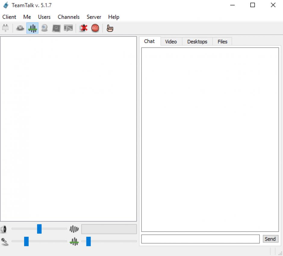283x256 pixels.
Task: Enable the webcam video icon
Action: (44, 28)
